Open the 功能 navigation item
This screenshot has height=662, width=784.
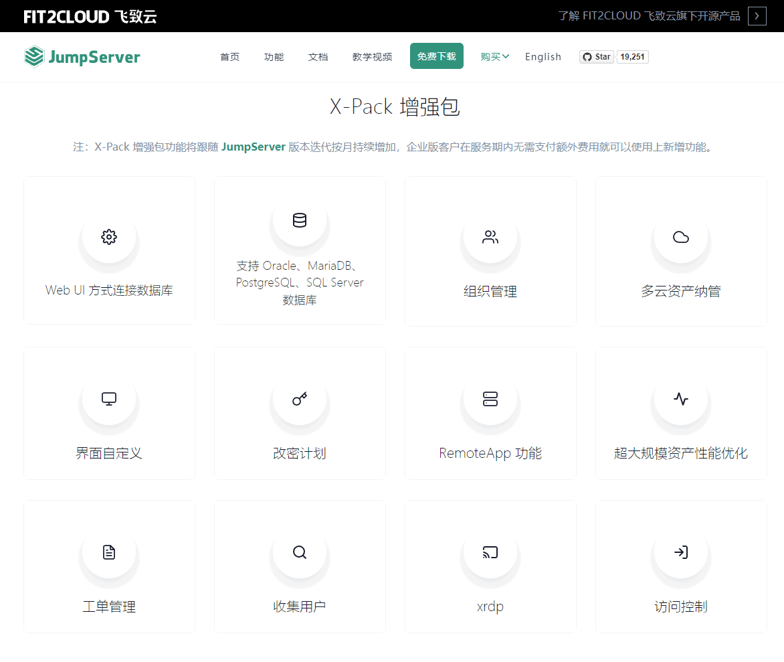[274, 56]
